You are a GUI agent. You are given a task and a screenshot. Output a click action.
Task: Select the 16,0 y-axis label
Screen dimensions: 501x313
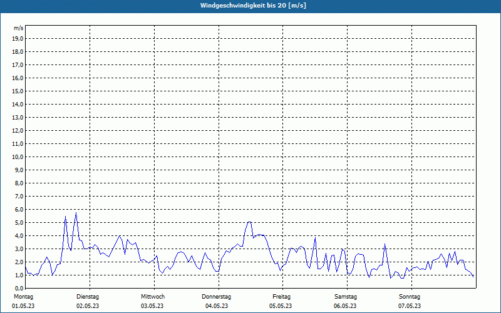[x=18, y=78]
